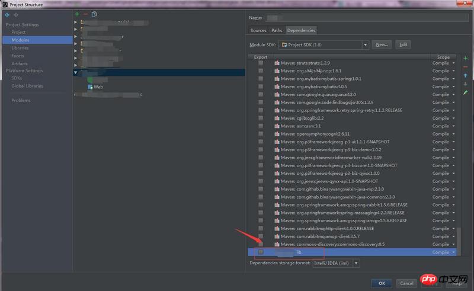Open scope dropdown for opensymphony:ognl:2.6.11
The height and width of the screenshot is (291, 474).
[453, 134]
